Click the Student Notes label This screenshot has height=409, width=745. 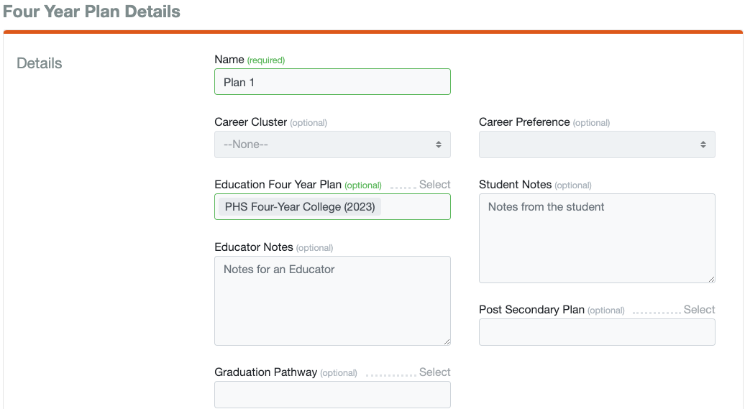tap(515, 185)
